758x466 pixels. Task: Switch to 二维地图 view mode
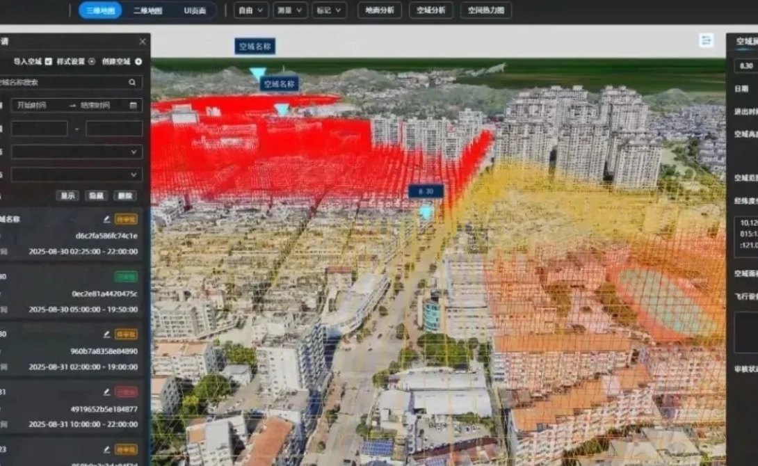tap(147, 10)
